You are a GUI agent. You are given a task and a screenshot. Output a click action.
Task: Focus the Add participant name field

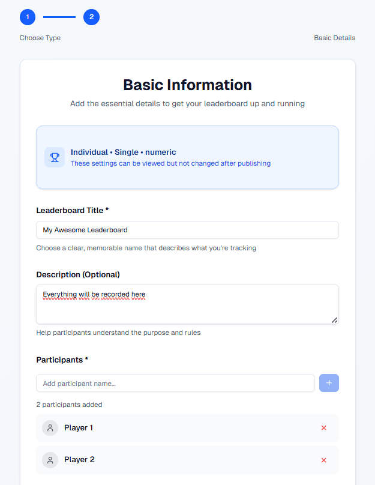[175, 382]
